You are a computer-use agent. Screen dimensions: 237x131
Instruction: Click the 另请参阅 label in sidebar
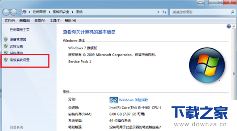point(16,127)
